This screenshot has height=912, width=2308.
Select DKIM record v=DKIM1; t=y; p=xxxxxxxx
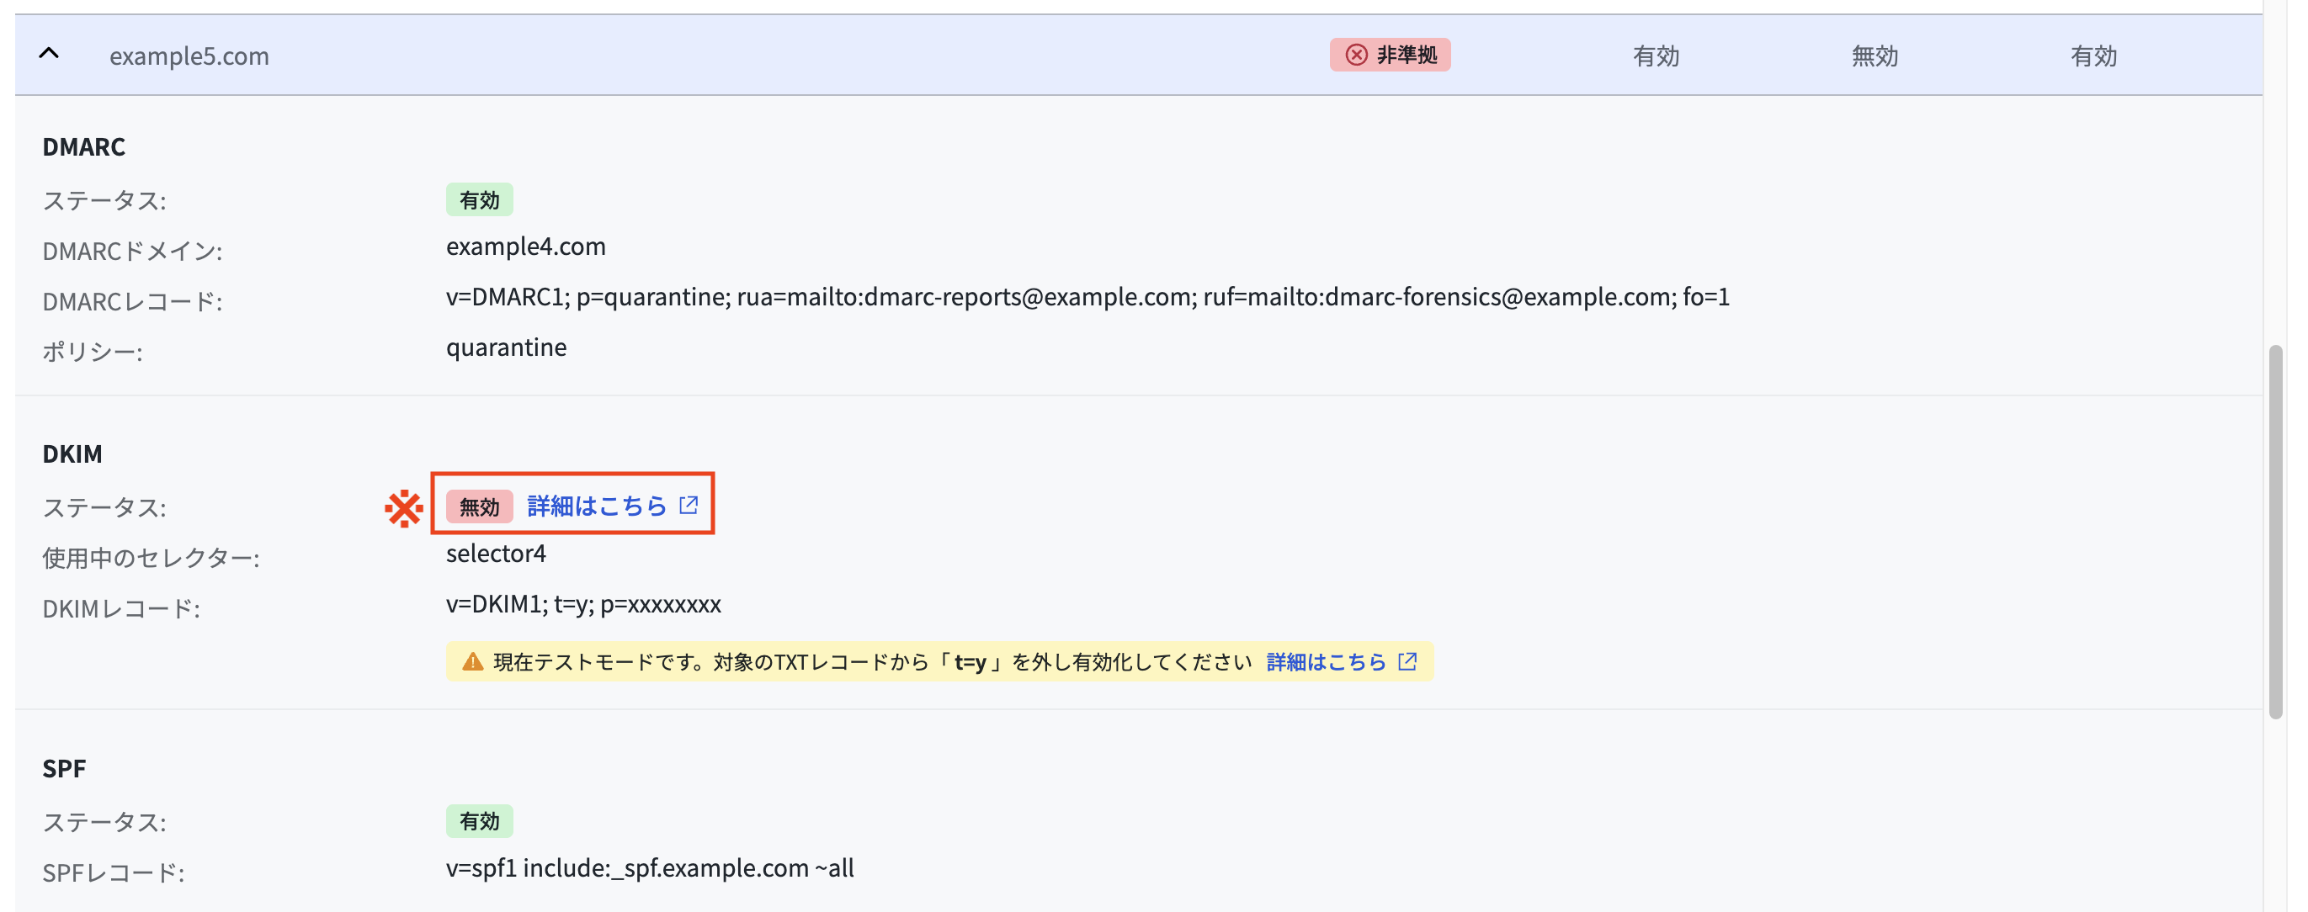click(x=583, y=605)
